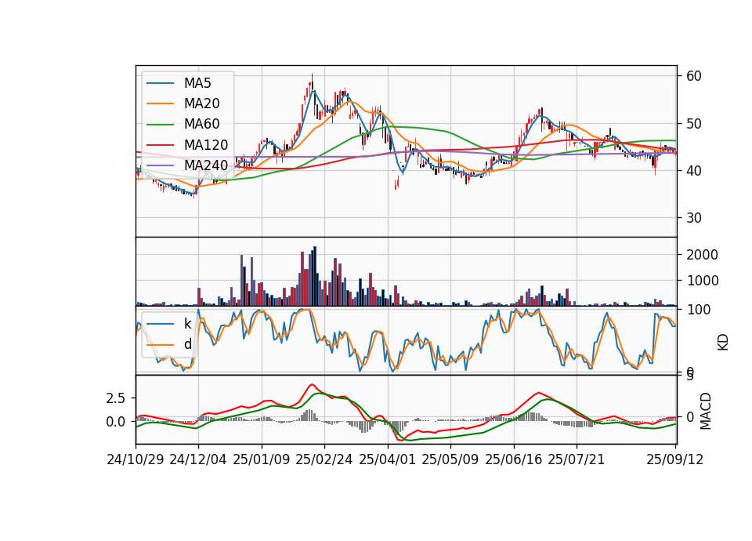Click the 25/09/12 date axis label
Screen dimensions: 752x541
pyautogui.click(x=675, y=459)
